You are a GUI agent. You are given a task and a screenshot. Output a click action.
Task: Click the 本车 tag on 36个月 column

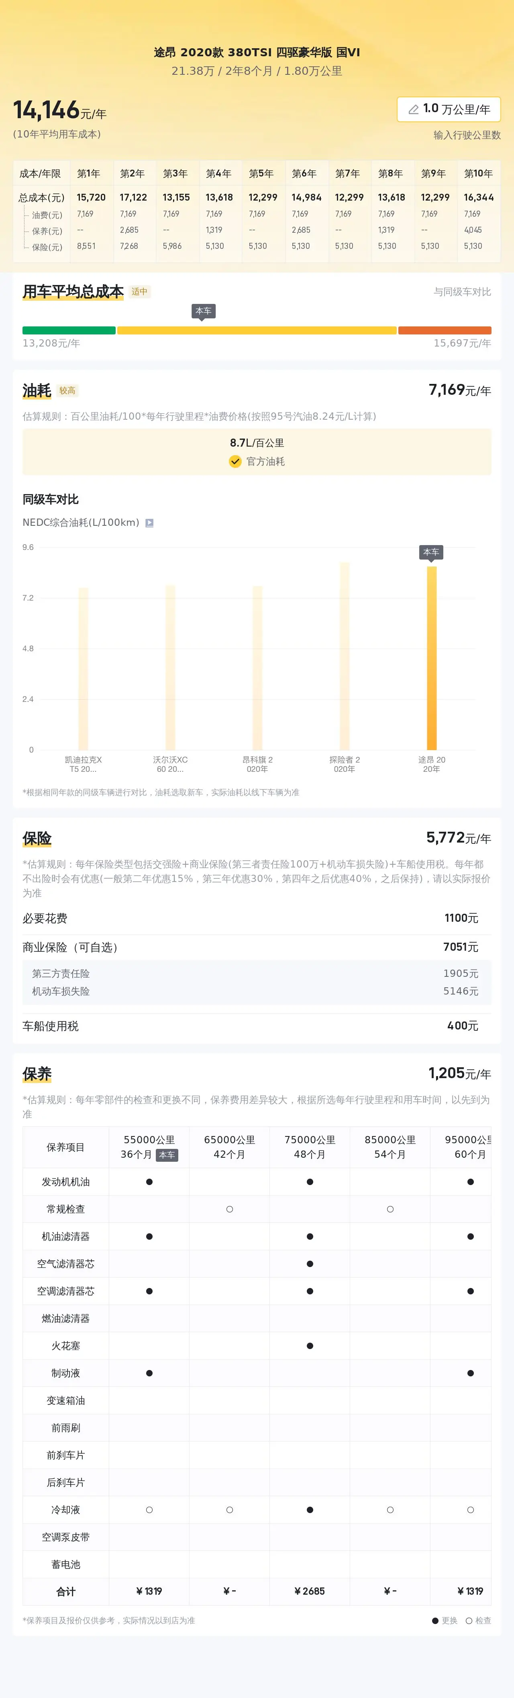(167, 1155)
